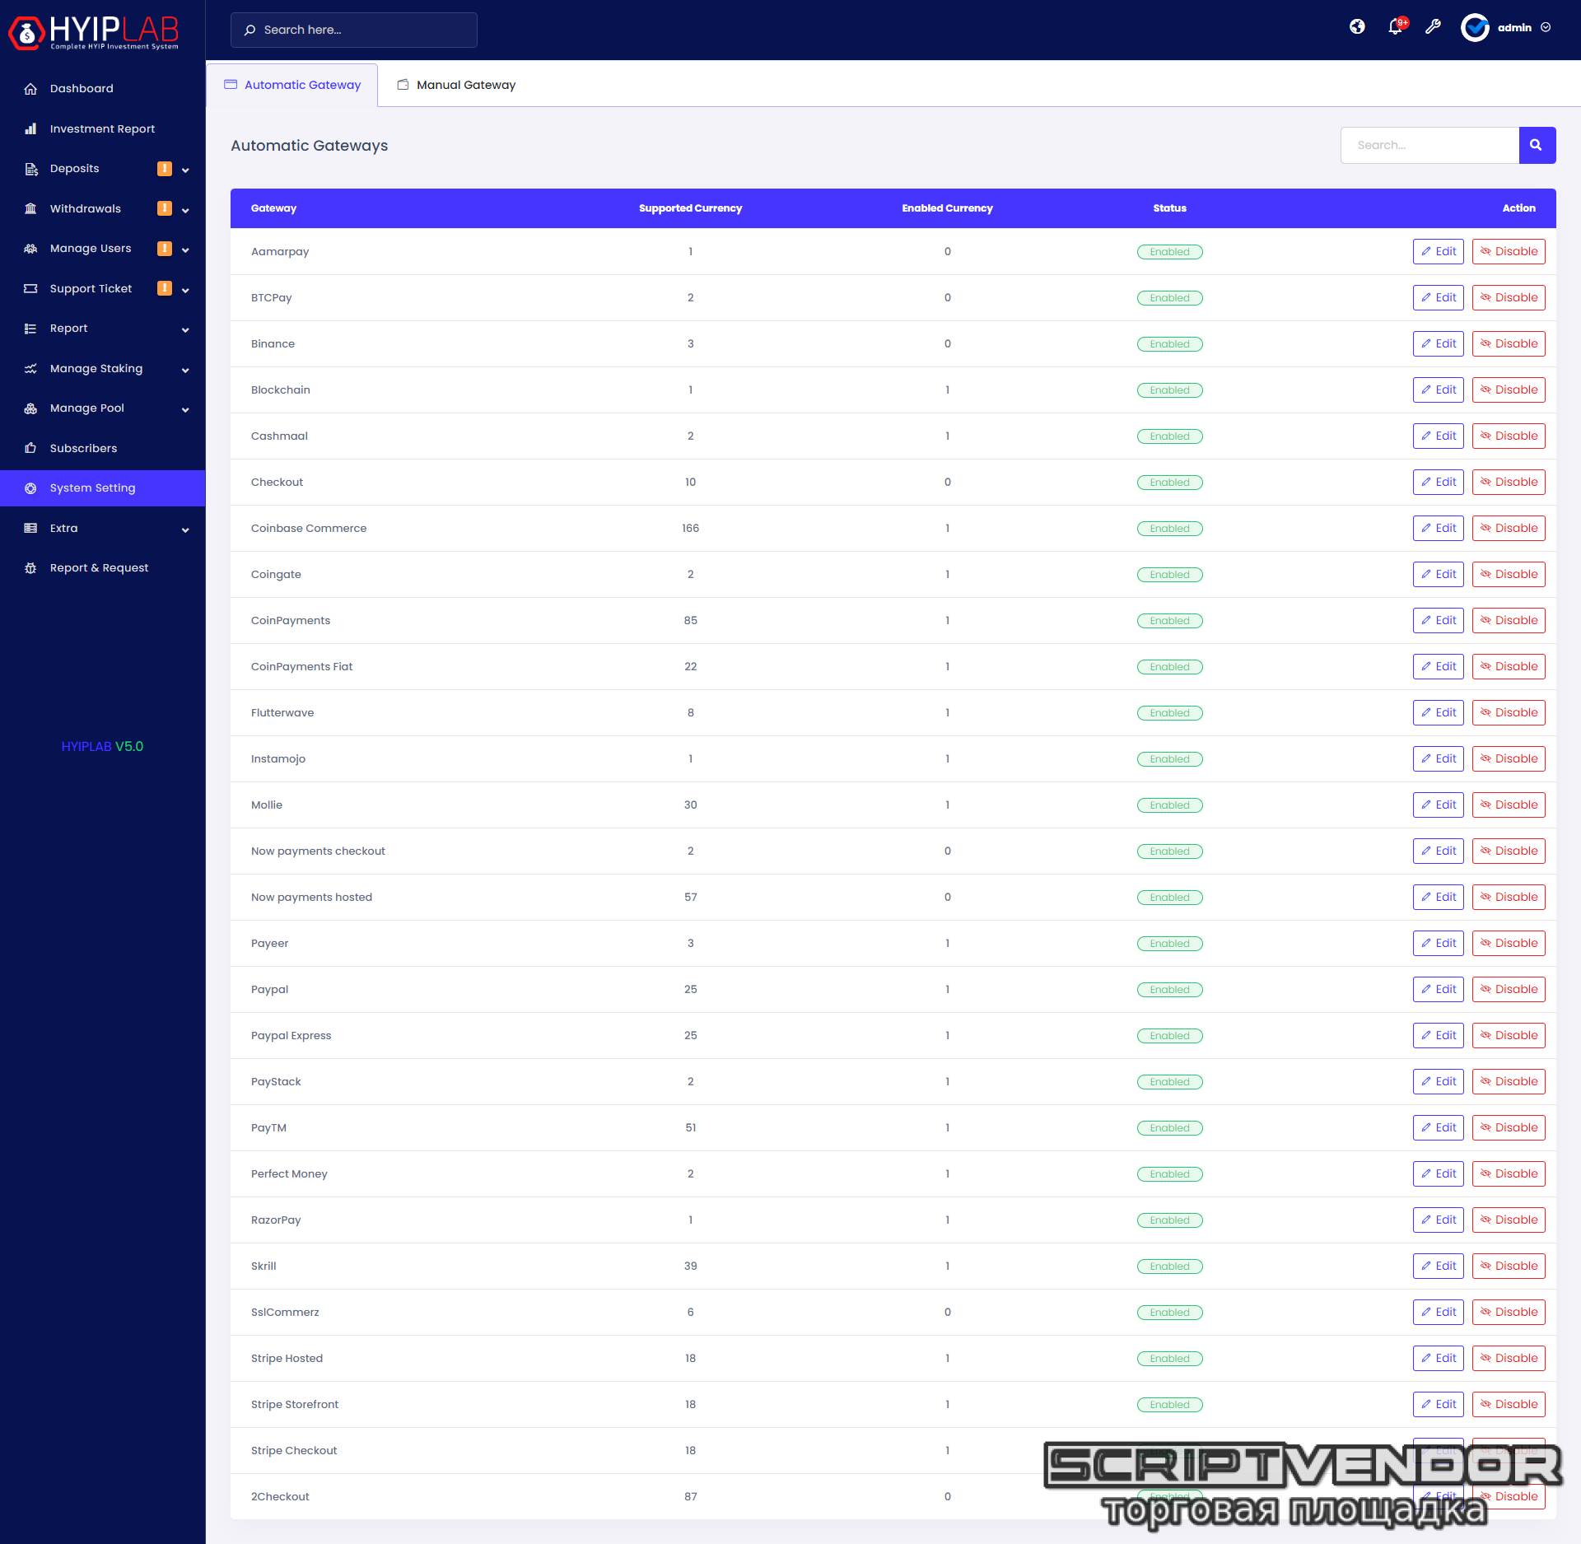Screen dimensions: 1581x1544
Task: Click the Withdrawals orange alert badge
Action: click(x=165, y=208)
